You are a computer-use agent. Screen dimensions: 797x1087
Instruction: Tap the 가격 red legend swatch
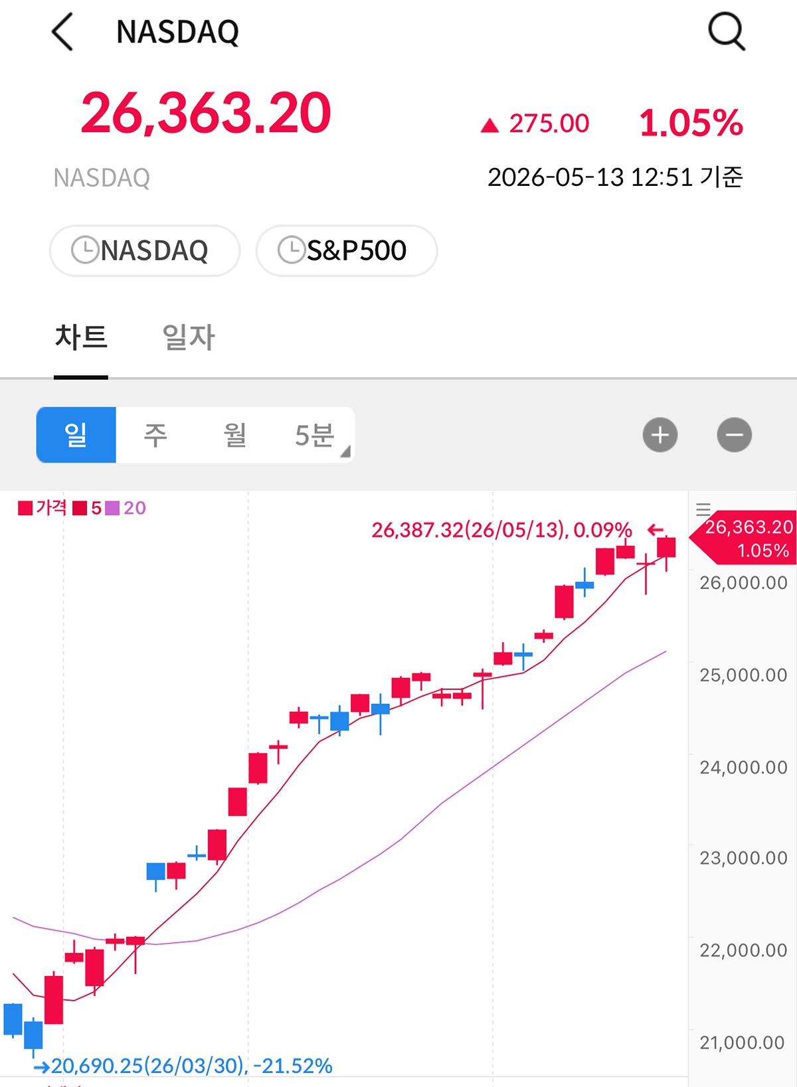25,508
